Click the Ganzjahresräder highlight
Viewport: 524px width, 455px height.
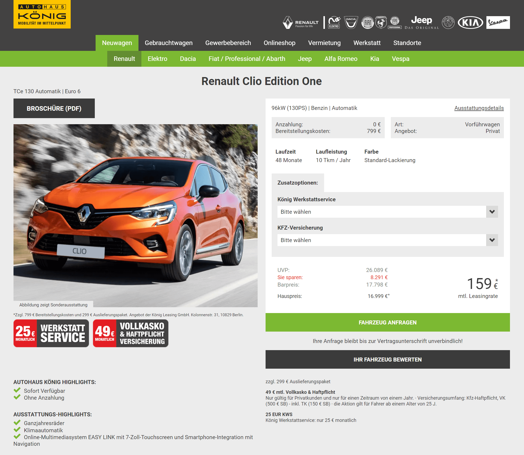pos(44,423)
